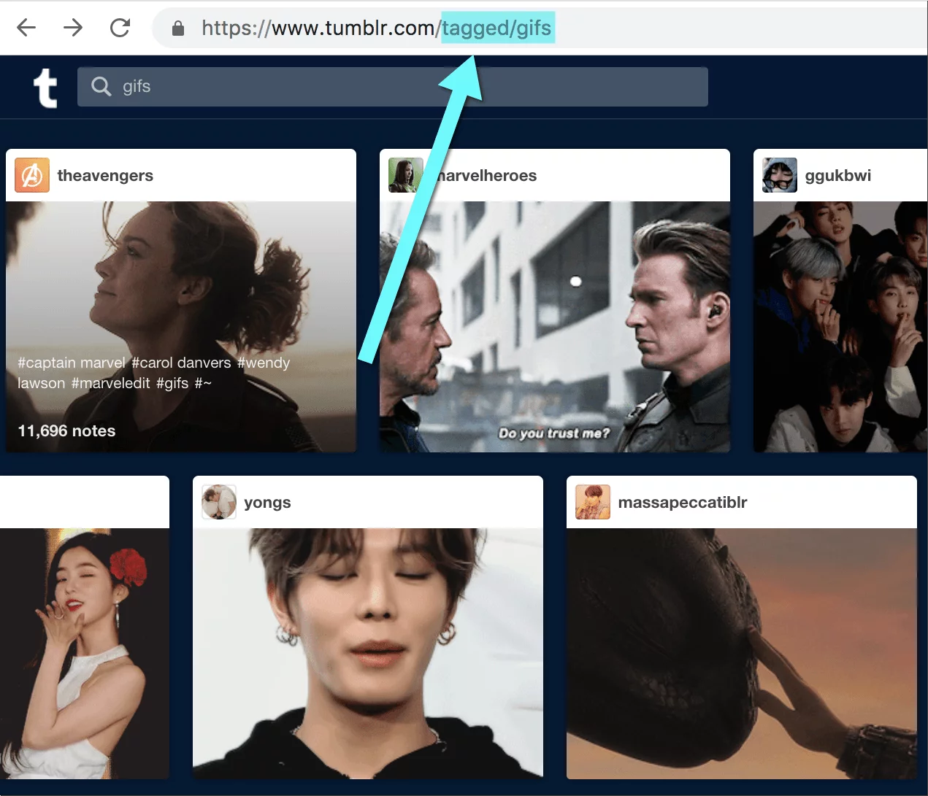Click the theavengers Avengers logo avatar
This screenshot has width=928, height=796.
click(x=31, y=175)
